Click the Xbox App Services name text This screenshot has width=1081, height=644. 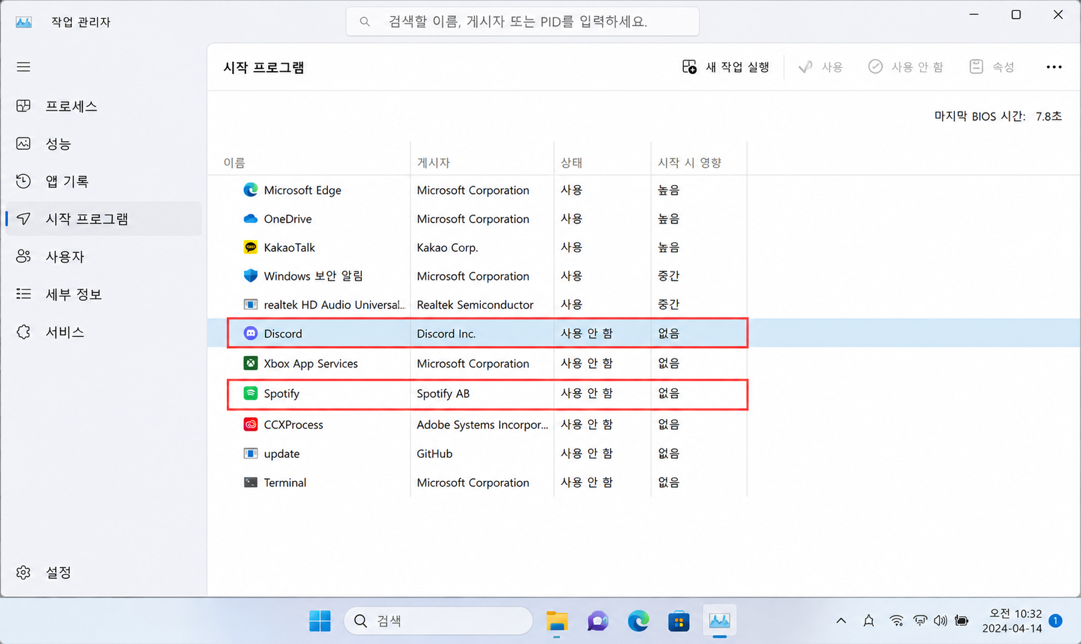pos(311,363)
